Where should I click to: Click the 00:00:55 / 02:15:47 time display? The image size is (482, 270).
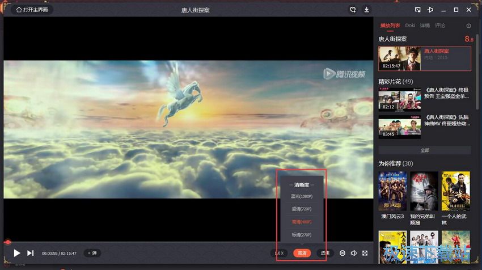tap(59, 254)
